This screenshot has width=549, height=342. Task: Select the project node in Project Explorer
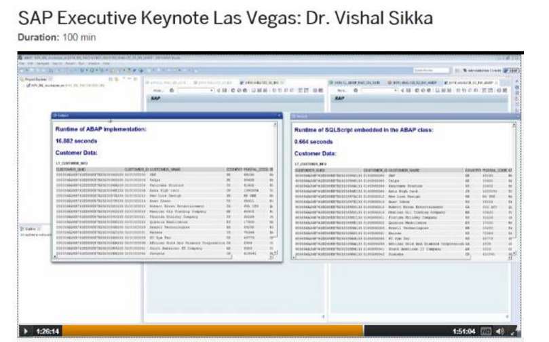tap(65, 85)
